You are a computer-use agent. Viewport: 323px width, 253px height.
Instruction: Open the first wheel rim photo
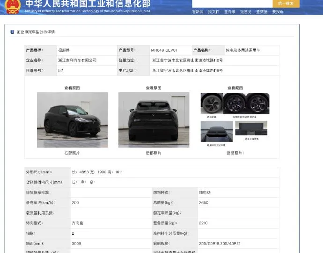212,103
